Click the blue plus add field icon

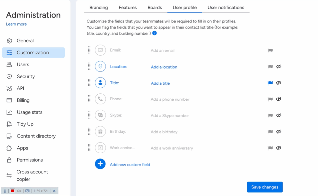tap(100, 164)
